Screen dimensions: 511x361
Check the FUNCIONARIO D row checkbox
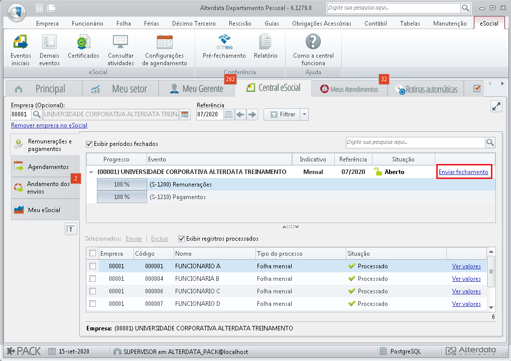92,304
